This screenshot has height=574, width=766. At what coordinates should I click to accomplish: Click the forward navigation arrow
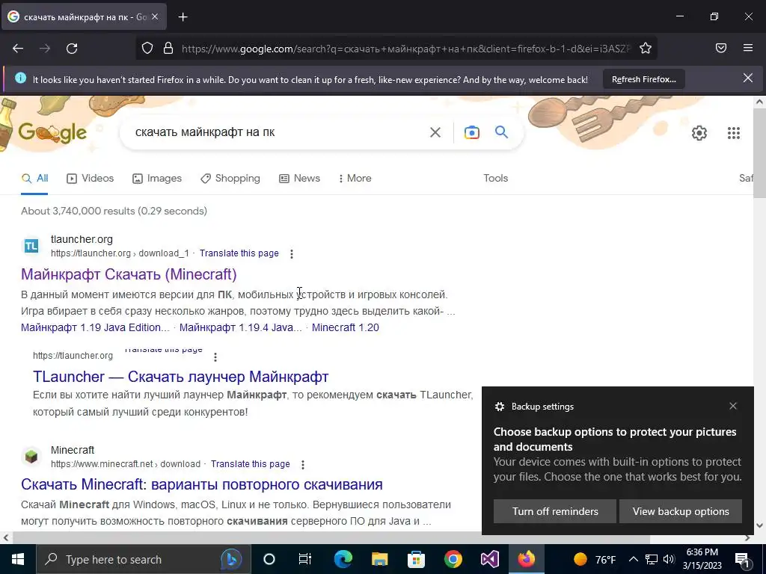[x=45, y=49]
